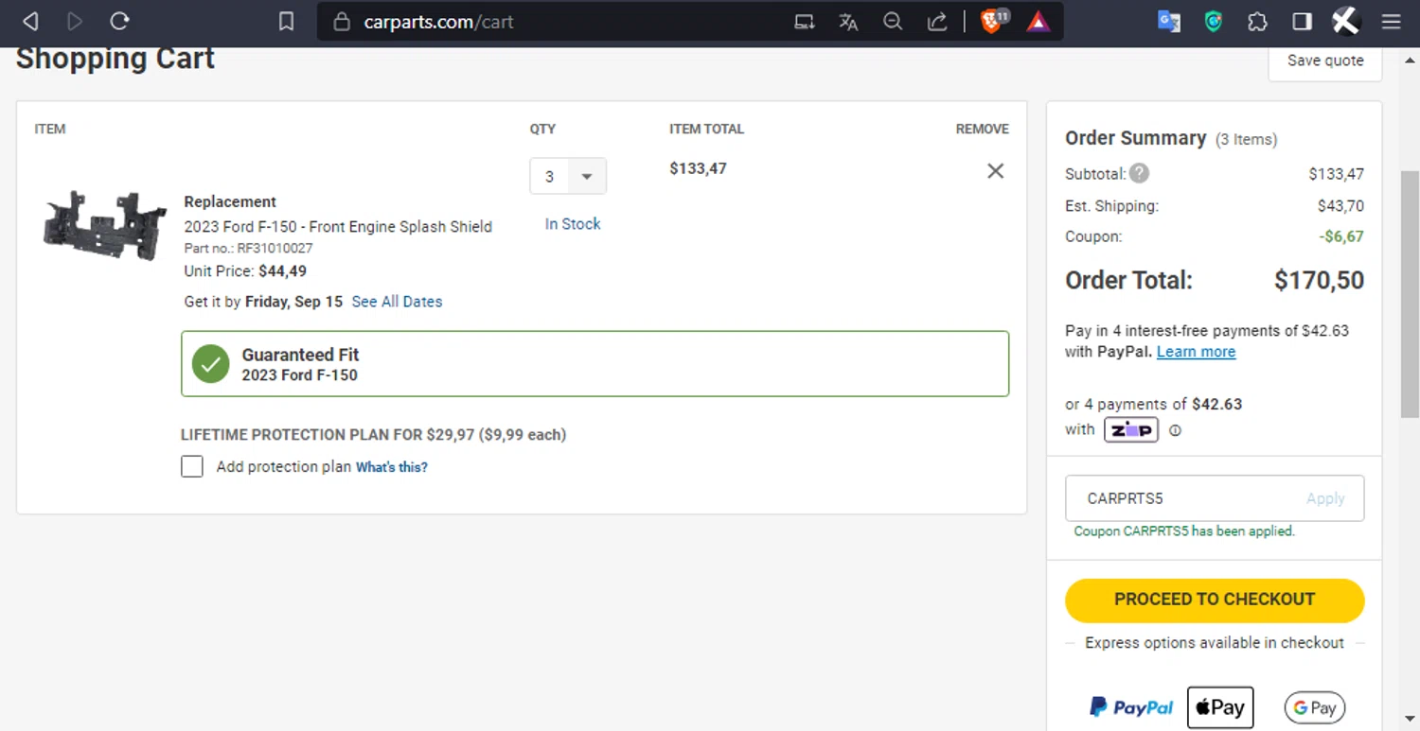1420x731 pixels.
Task: Open the translate page icon
Action: 848,22
